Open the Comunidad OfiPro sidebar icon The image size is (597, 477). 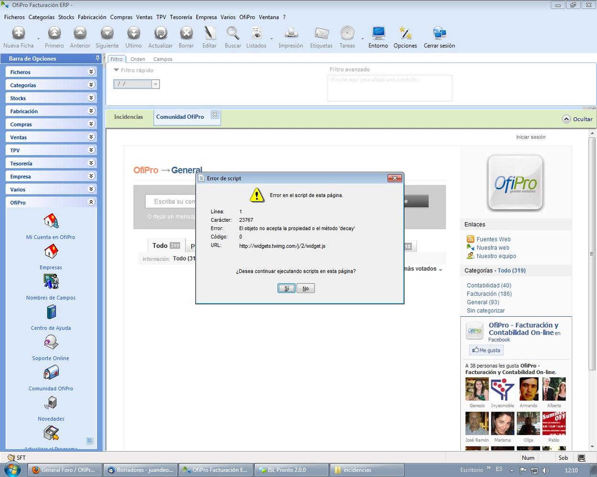click(x=51, y=373)
